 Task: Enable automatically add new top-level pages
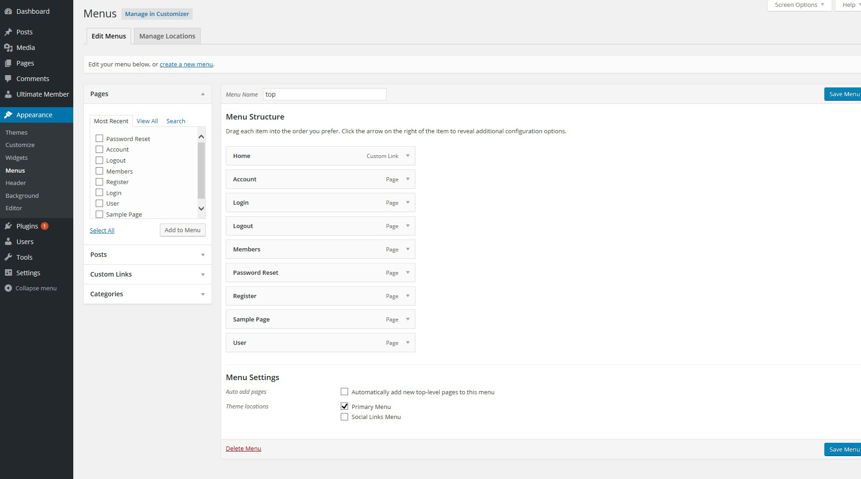click(x=344, y=392)
